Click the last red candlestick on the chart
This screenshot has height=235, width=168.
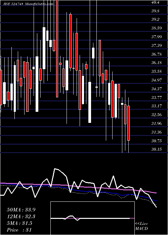pos(129,123)
